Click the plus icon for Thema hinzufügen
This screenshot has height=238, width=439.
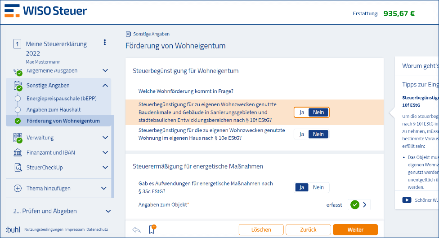tap(18, 188)
